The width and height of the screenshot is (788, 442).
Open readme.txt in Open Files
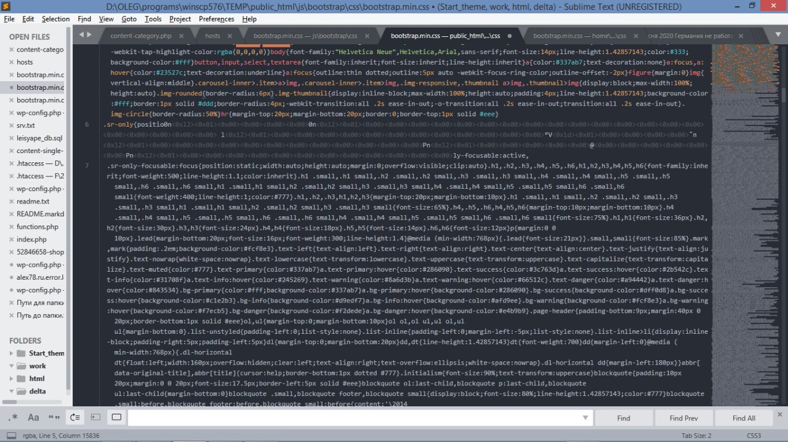pyautogui.click(x=33, y=201)
